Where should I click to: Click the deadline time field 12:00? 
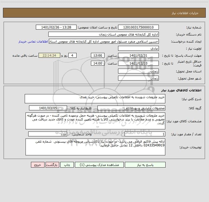97,55
